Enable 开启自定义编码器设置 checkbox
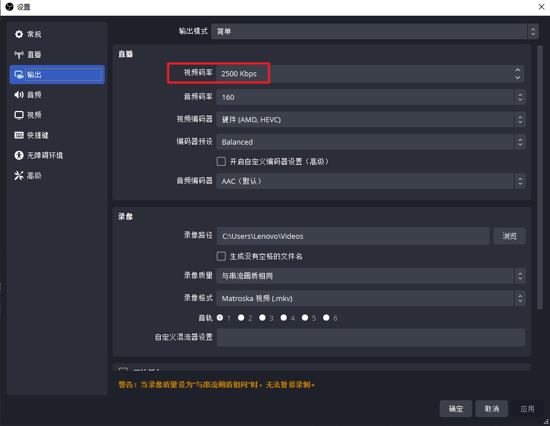 pos(221,161)
